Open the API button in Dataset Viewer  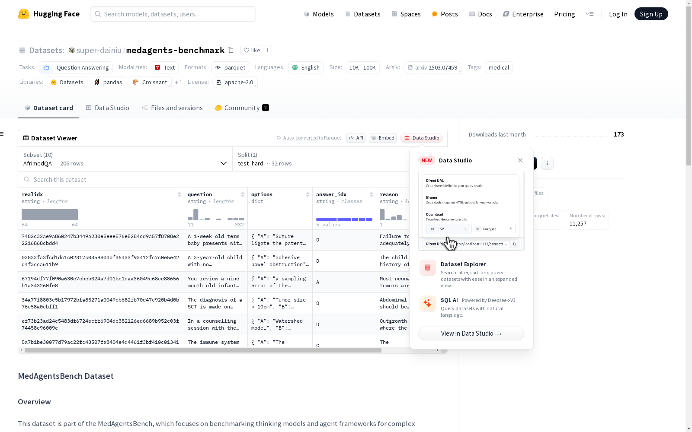[356, 138]
